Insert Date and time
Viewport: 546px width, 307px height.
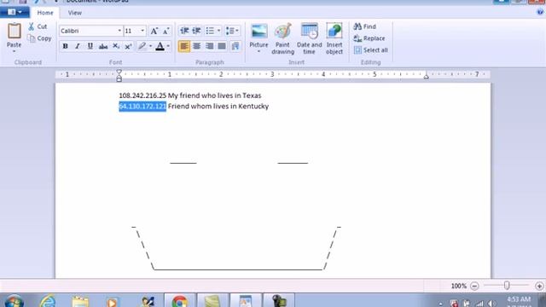[309, 38]
